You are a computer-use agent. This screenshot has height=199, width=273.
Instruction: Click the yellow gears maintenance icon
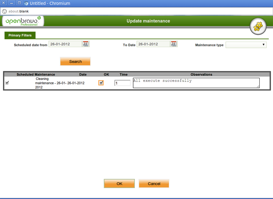coord(258,26)
